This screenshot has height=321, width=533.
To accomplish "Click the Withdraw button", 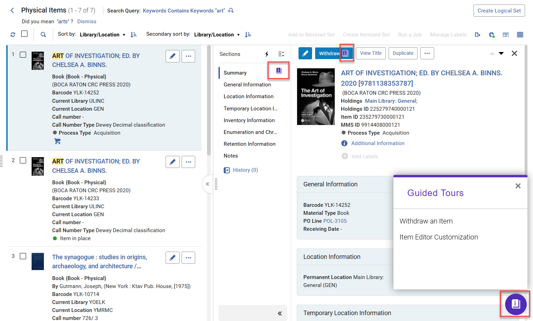I will coord(328,53).
